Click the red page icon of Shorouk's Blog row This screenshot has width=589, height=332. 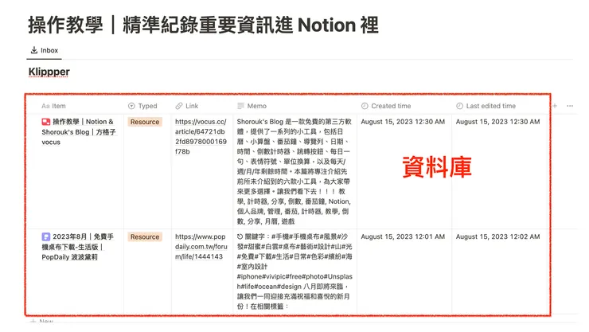click(46, 122)
